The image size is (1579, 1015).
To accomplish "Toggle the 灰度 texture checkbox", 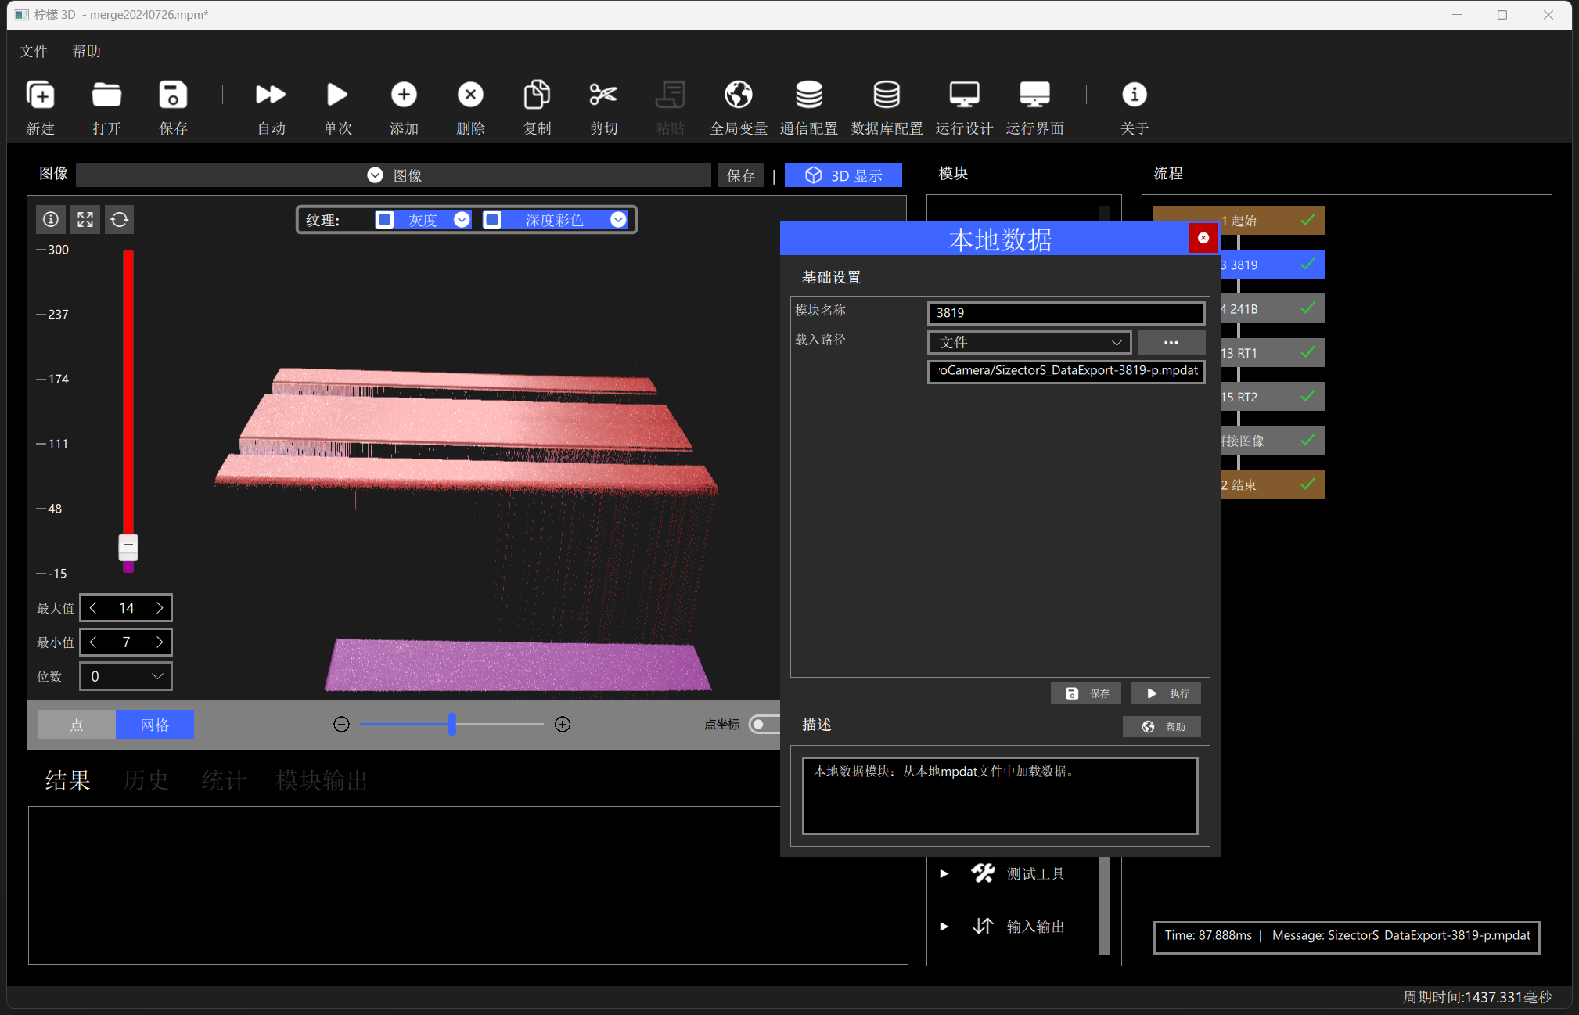I will (x=384, y=220).
